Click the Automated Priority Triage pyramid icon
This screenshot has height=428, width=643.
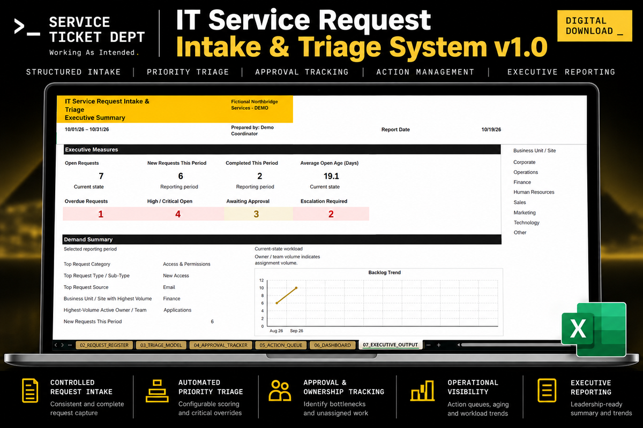[157, 391]
